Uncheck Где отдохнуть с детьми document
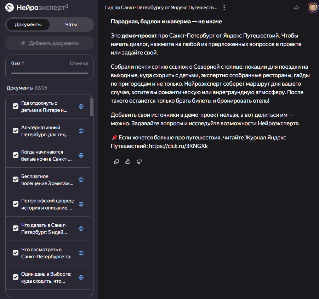The image size is (319, 299). point(16,106)
